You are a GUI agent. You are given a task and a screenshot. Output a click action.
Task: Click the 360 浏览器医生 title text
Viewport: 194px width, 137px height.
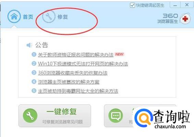(x=168, y=18)
